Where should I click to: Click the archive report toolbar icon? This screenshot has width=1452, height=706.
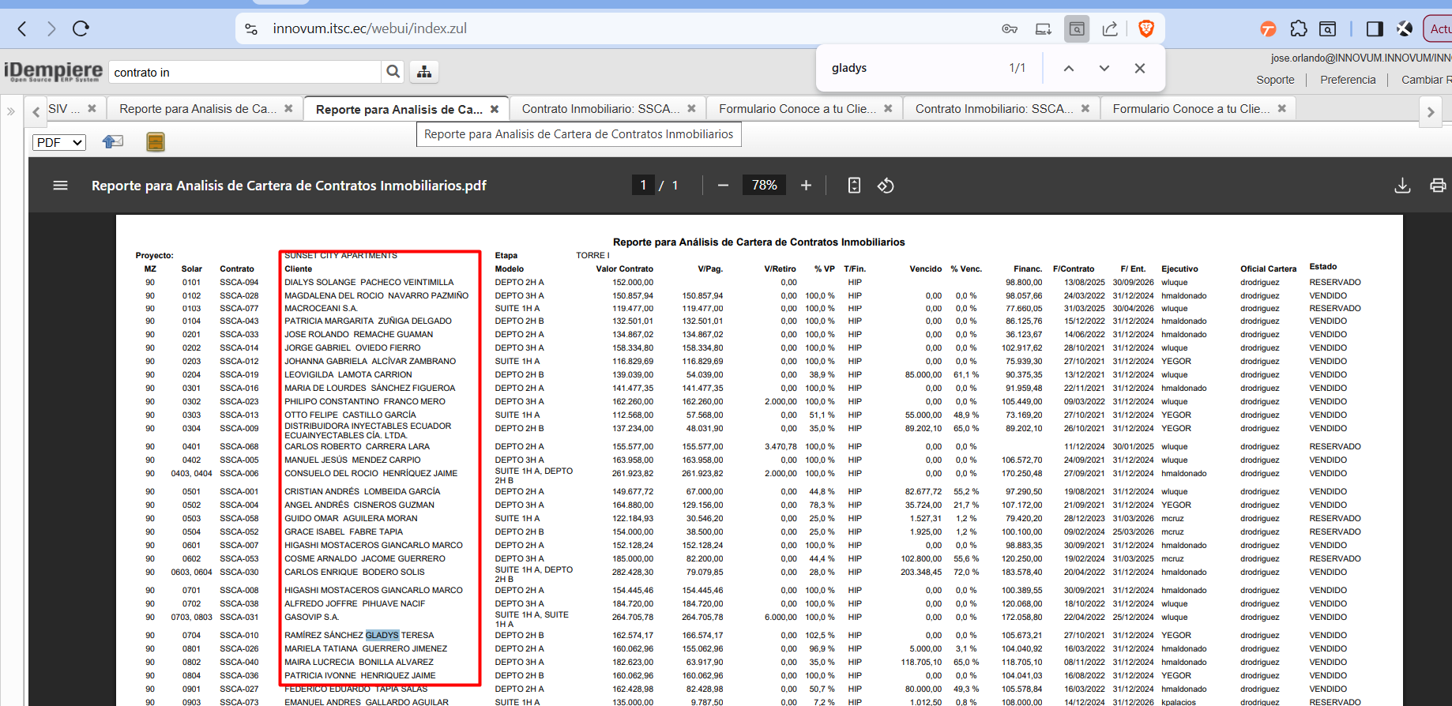(x=156, y=142)
